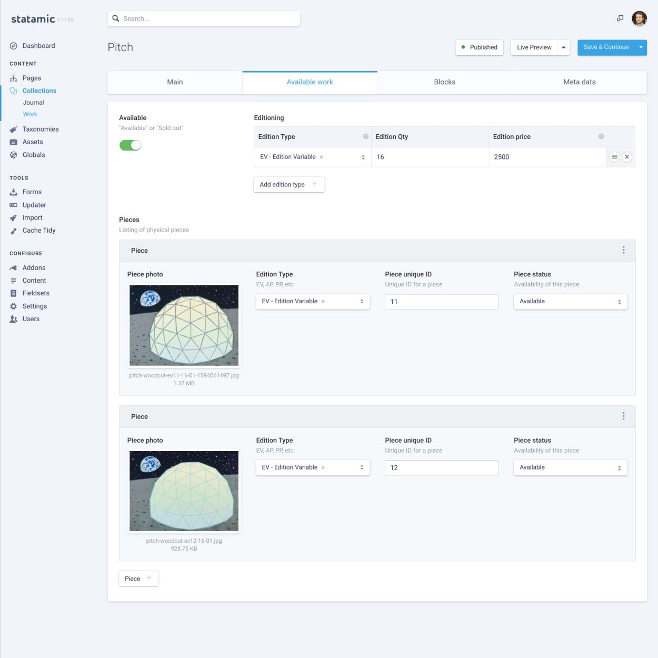Click the Edition Qty input field
The image size is (658, 658).
(430, 157)
